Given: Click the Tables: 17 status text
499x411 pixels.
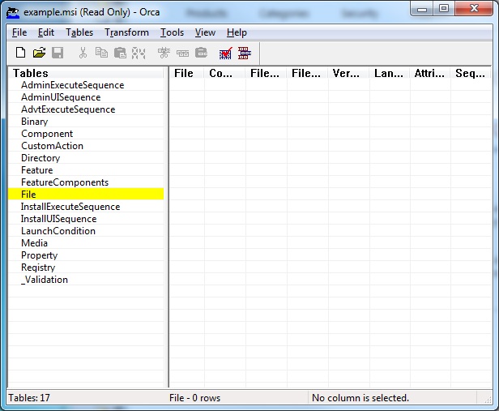Looking at the screenshot, I should pyautogui.click(x=29, y=398).
